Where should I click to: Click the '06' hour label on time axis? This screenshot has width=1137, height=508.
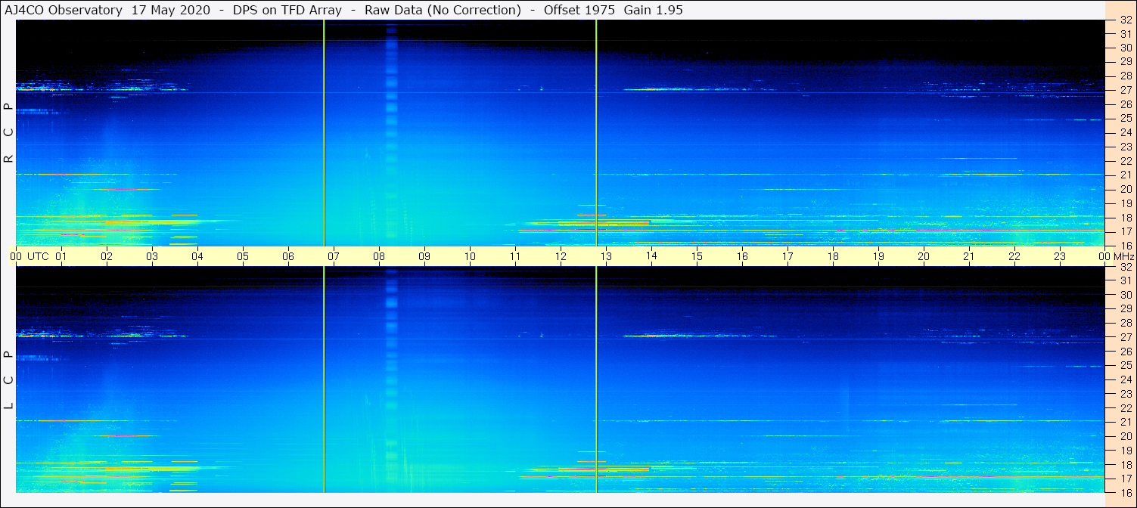288,256
